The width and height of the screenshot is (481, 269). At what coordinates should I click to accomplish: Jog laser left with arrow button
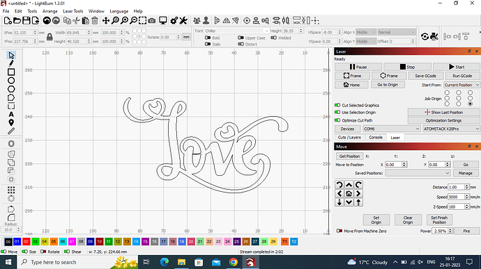(x=339, y=193)
